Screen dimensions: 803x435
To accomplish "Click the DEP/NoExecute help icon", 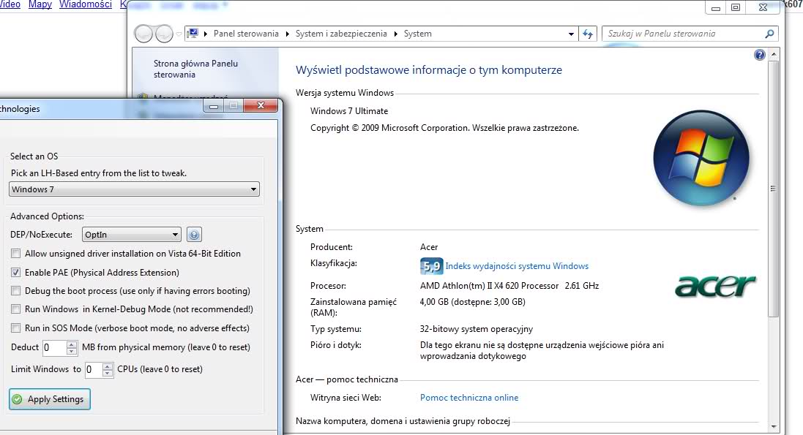I will (193, 235).
